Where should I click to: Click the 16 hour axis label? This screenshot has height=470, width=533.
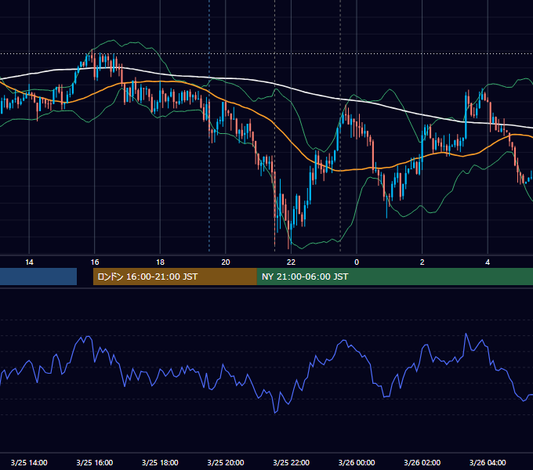(95, 262)
